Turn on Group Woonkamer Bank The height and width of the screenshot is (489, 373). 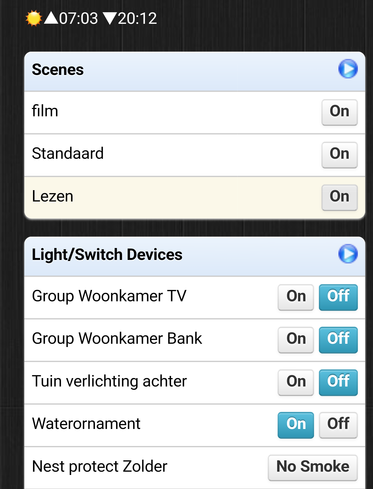click(x=296, y=340)
